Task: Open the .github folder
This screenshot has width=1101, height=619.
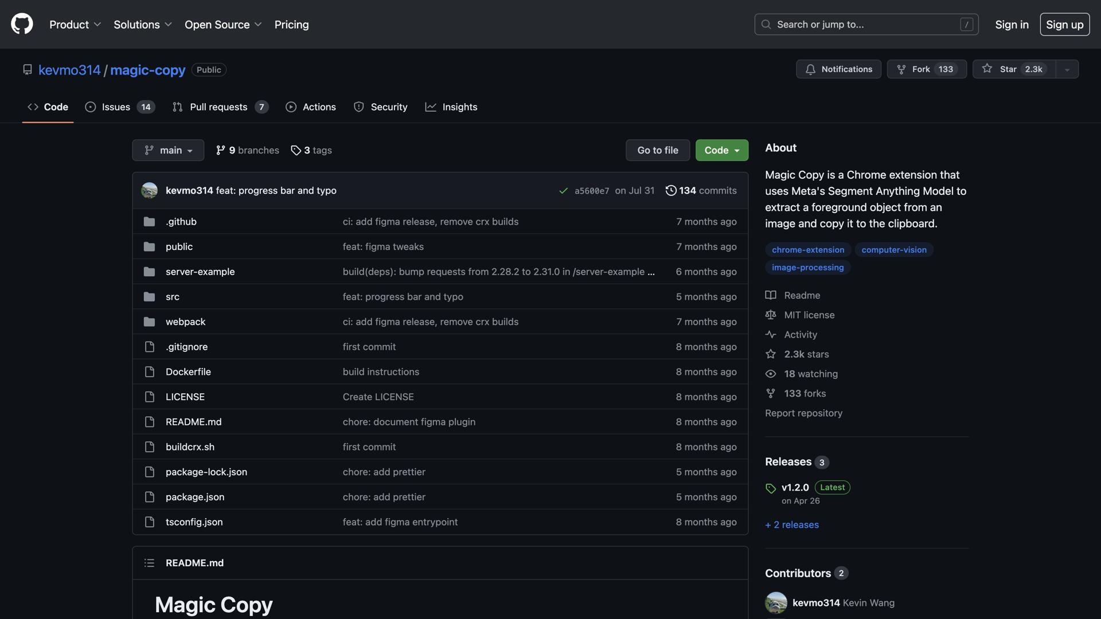Action: pos(181,222)
